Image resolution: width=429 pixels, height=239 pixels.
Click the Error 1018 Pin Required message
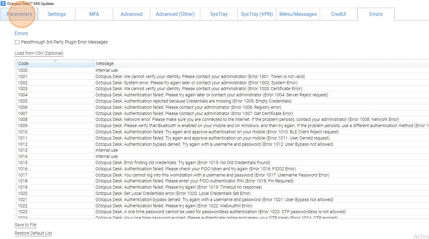195,181
